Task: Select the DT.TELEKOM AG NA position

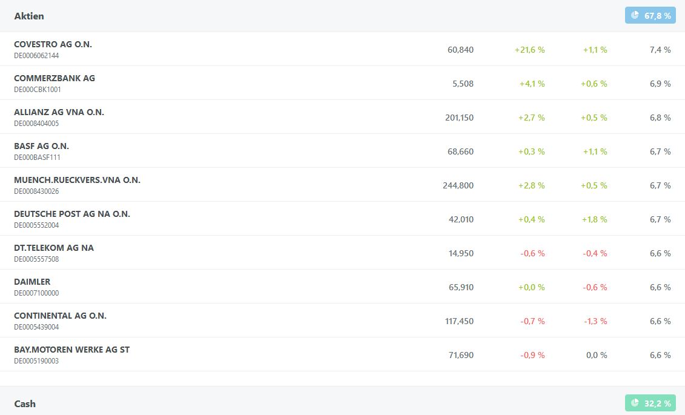Action: (54, 248)
